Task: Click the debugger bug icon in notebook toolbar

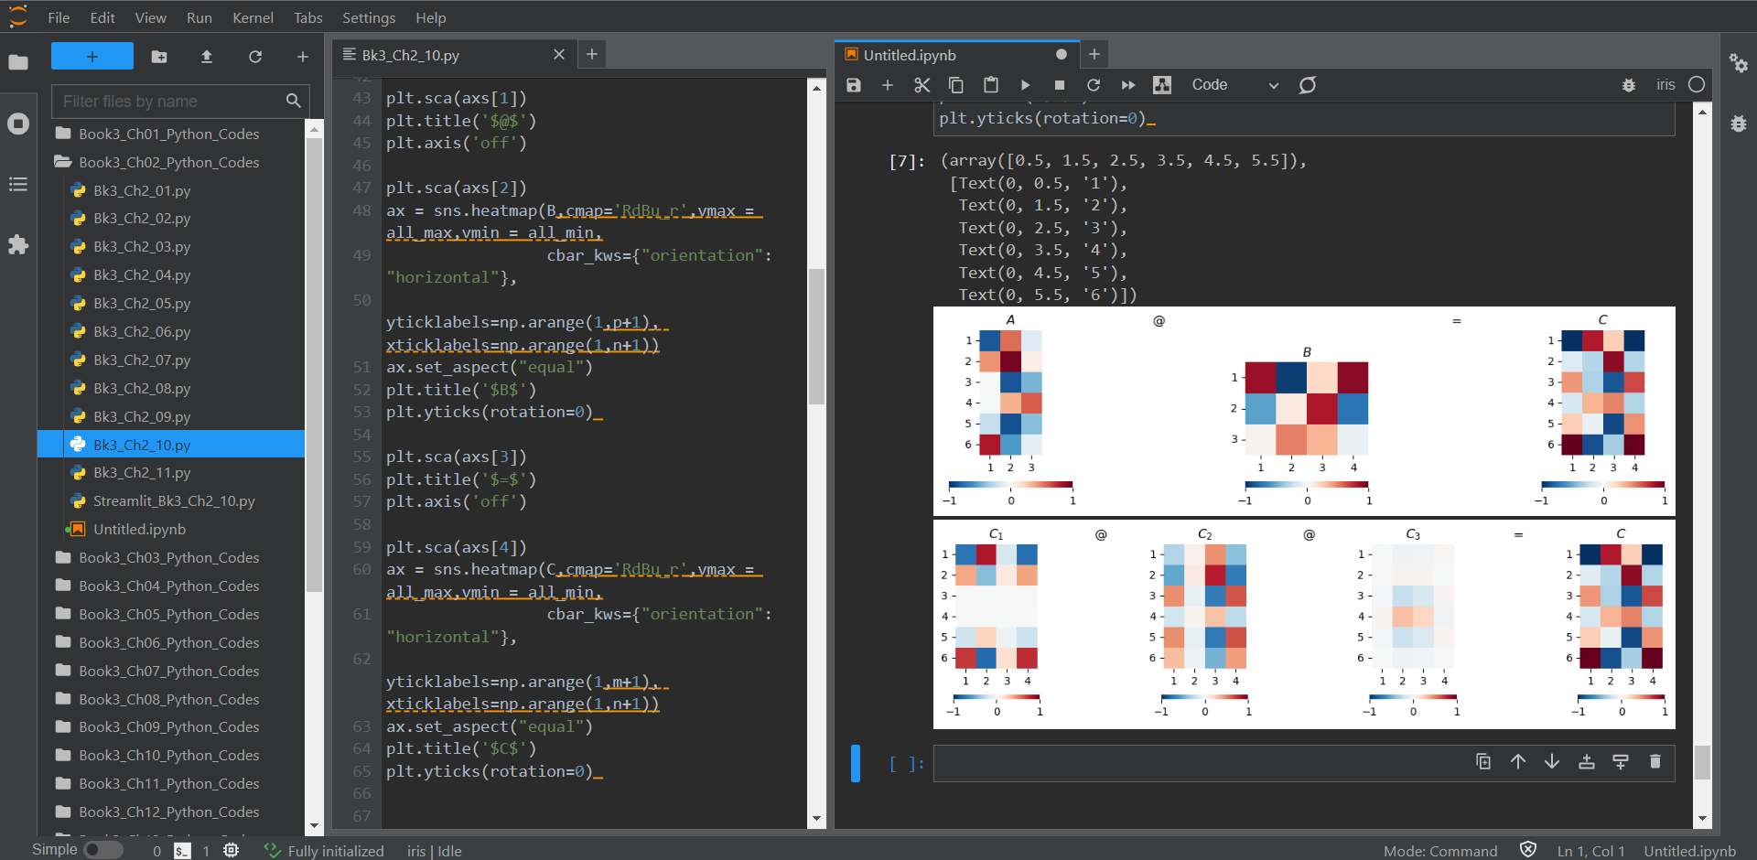Action: coord(1629,85)
